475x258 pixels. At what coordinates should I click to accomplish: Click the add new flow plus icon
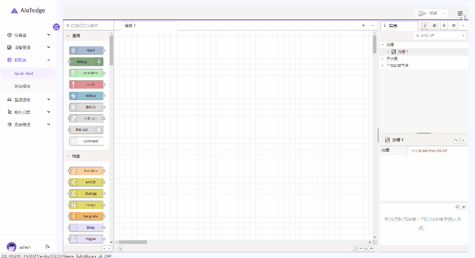(x=363, y=26)
